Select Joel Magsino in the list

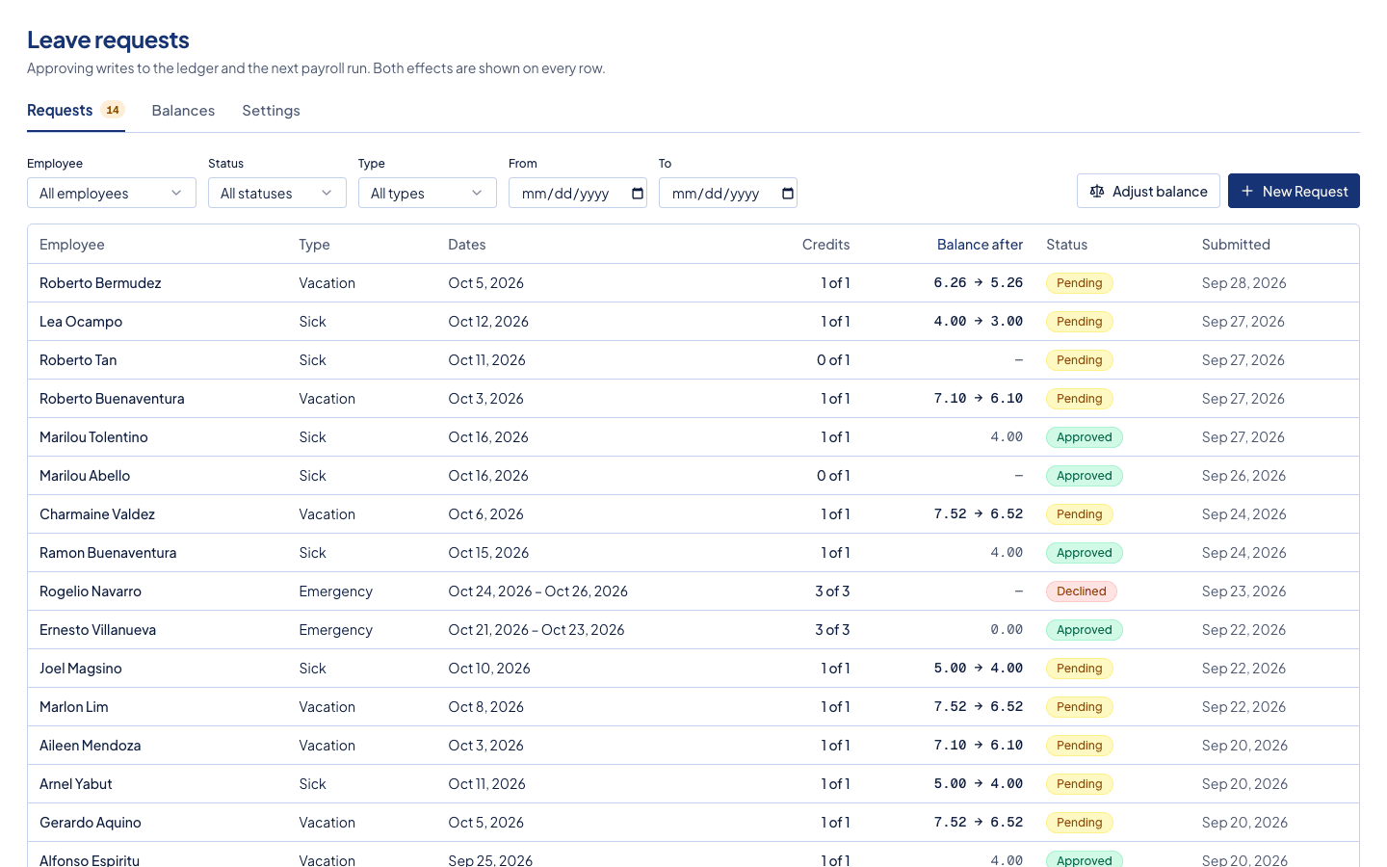point(81,669)
